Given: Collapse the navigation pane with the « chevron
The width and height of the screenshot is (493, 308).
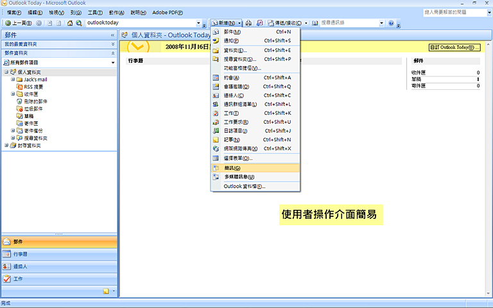Looking at the screenshot, I should pyautogui.click(x=112, y=35).
